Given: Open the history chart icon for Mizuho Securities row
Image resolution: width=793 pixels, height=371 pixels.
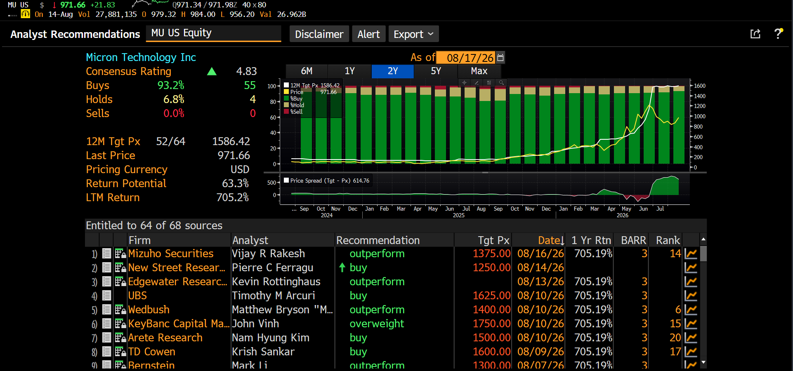Looking at the screenshot, I should point(691,254).
